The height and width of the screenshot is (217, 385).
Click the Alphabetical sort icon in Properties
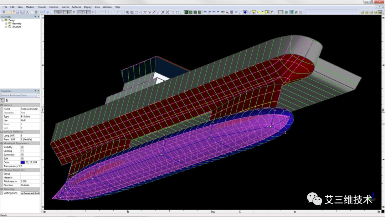point(7,100)
